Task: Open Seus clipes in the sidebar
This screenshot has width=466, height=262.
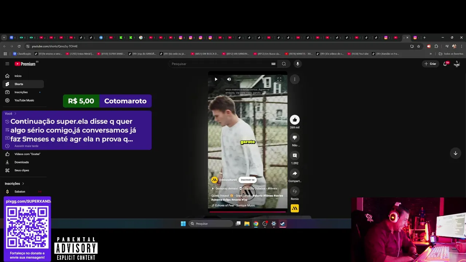Action: coord(23,170)
